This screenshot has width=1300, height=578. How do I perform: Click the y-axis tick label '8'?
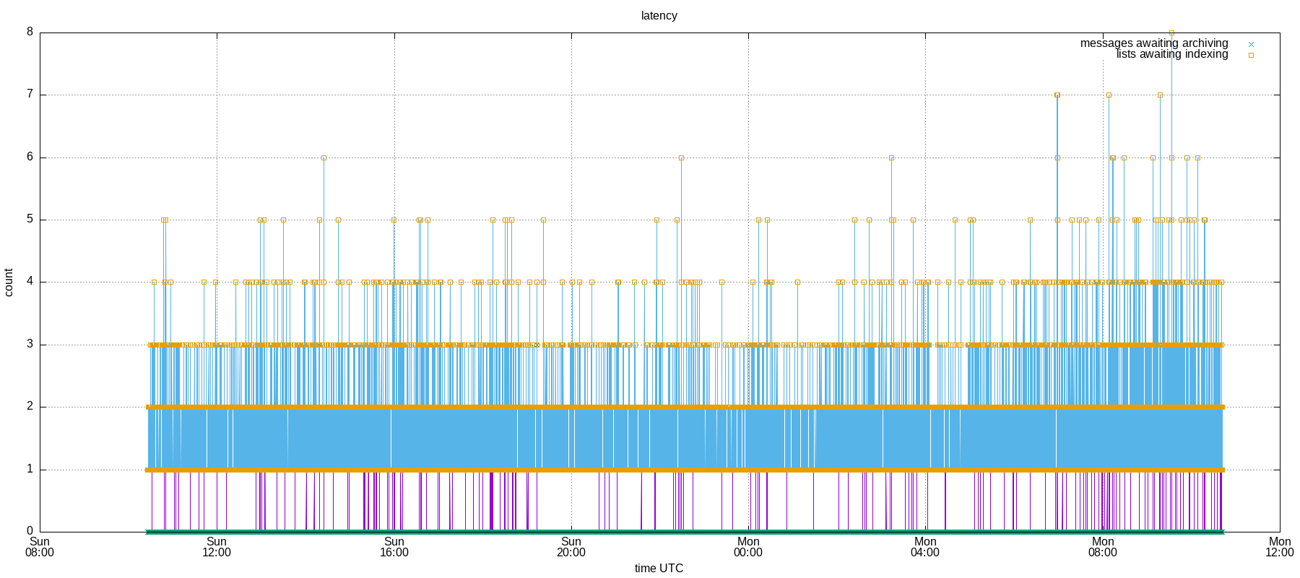coord(30,32)
